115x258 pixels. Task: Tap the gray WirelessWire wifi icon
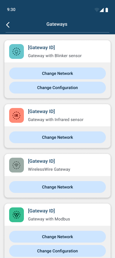coord(17,165)
